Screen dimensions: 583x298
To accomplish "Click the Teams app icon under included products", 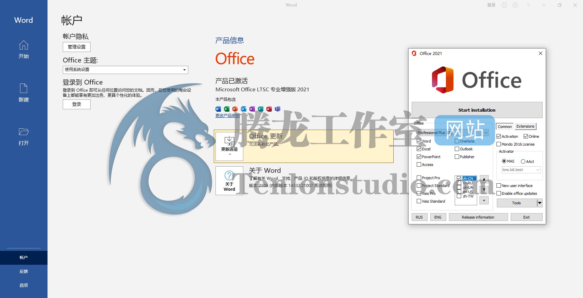I will tap(278, 109).
